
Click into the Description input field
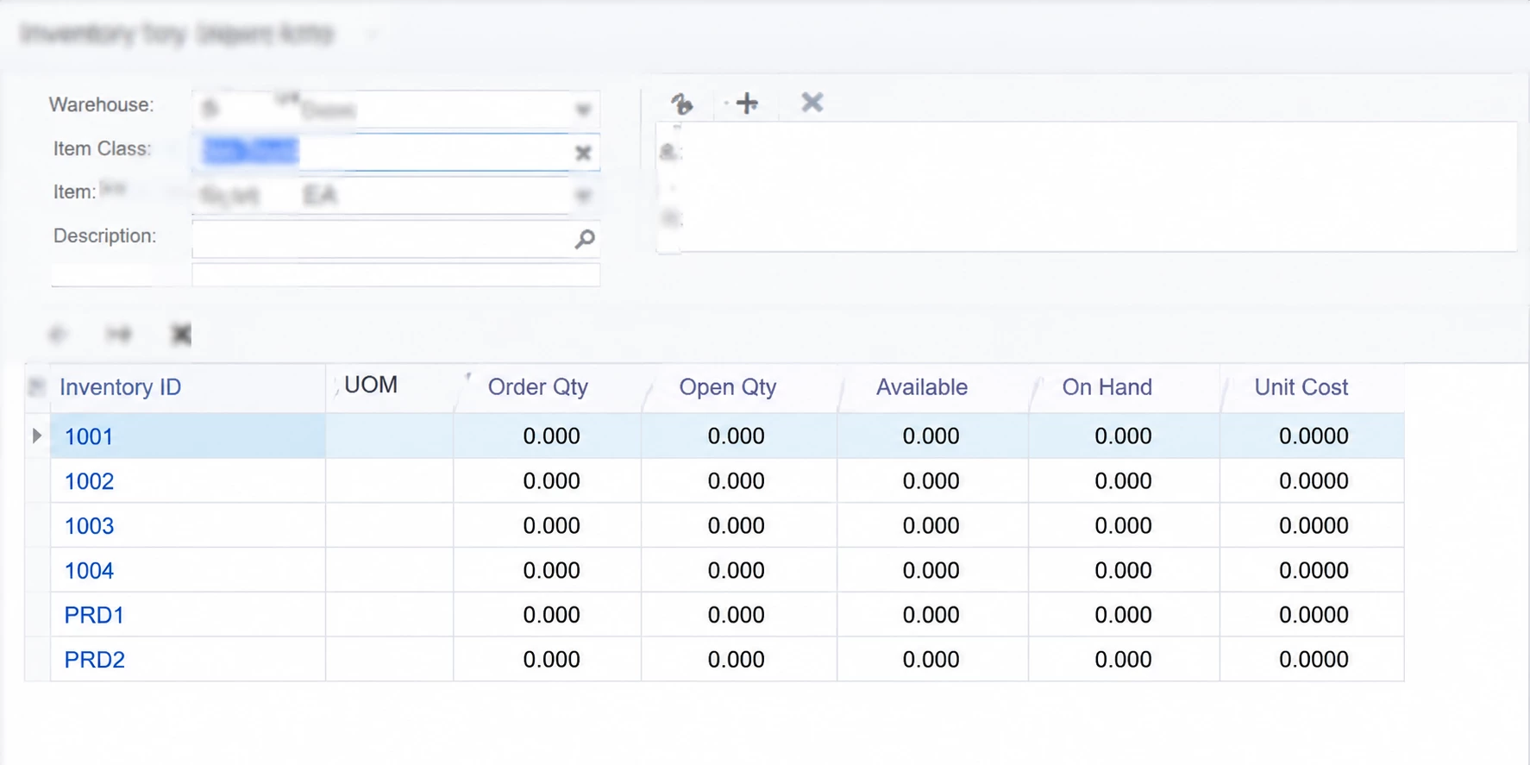(396, 239)
